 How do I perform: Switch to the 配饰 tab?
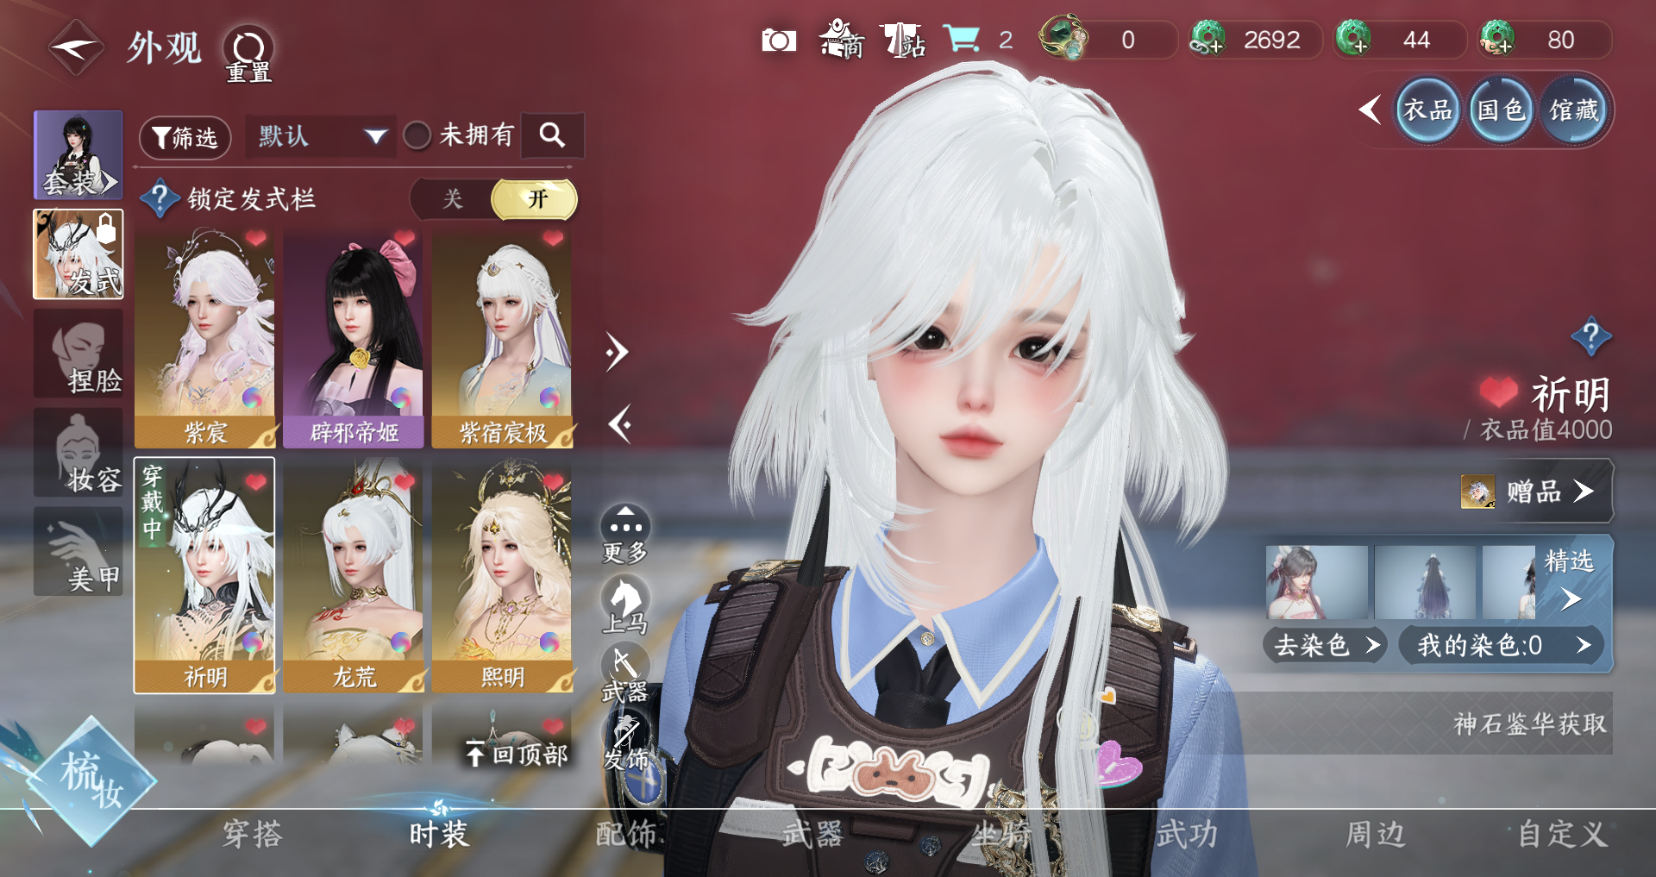click(x=625, y=834)
